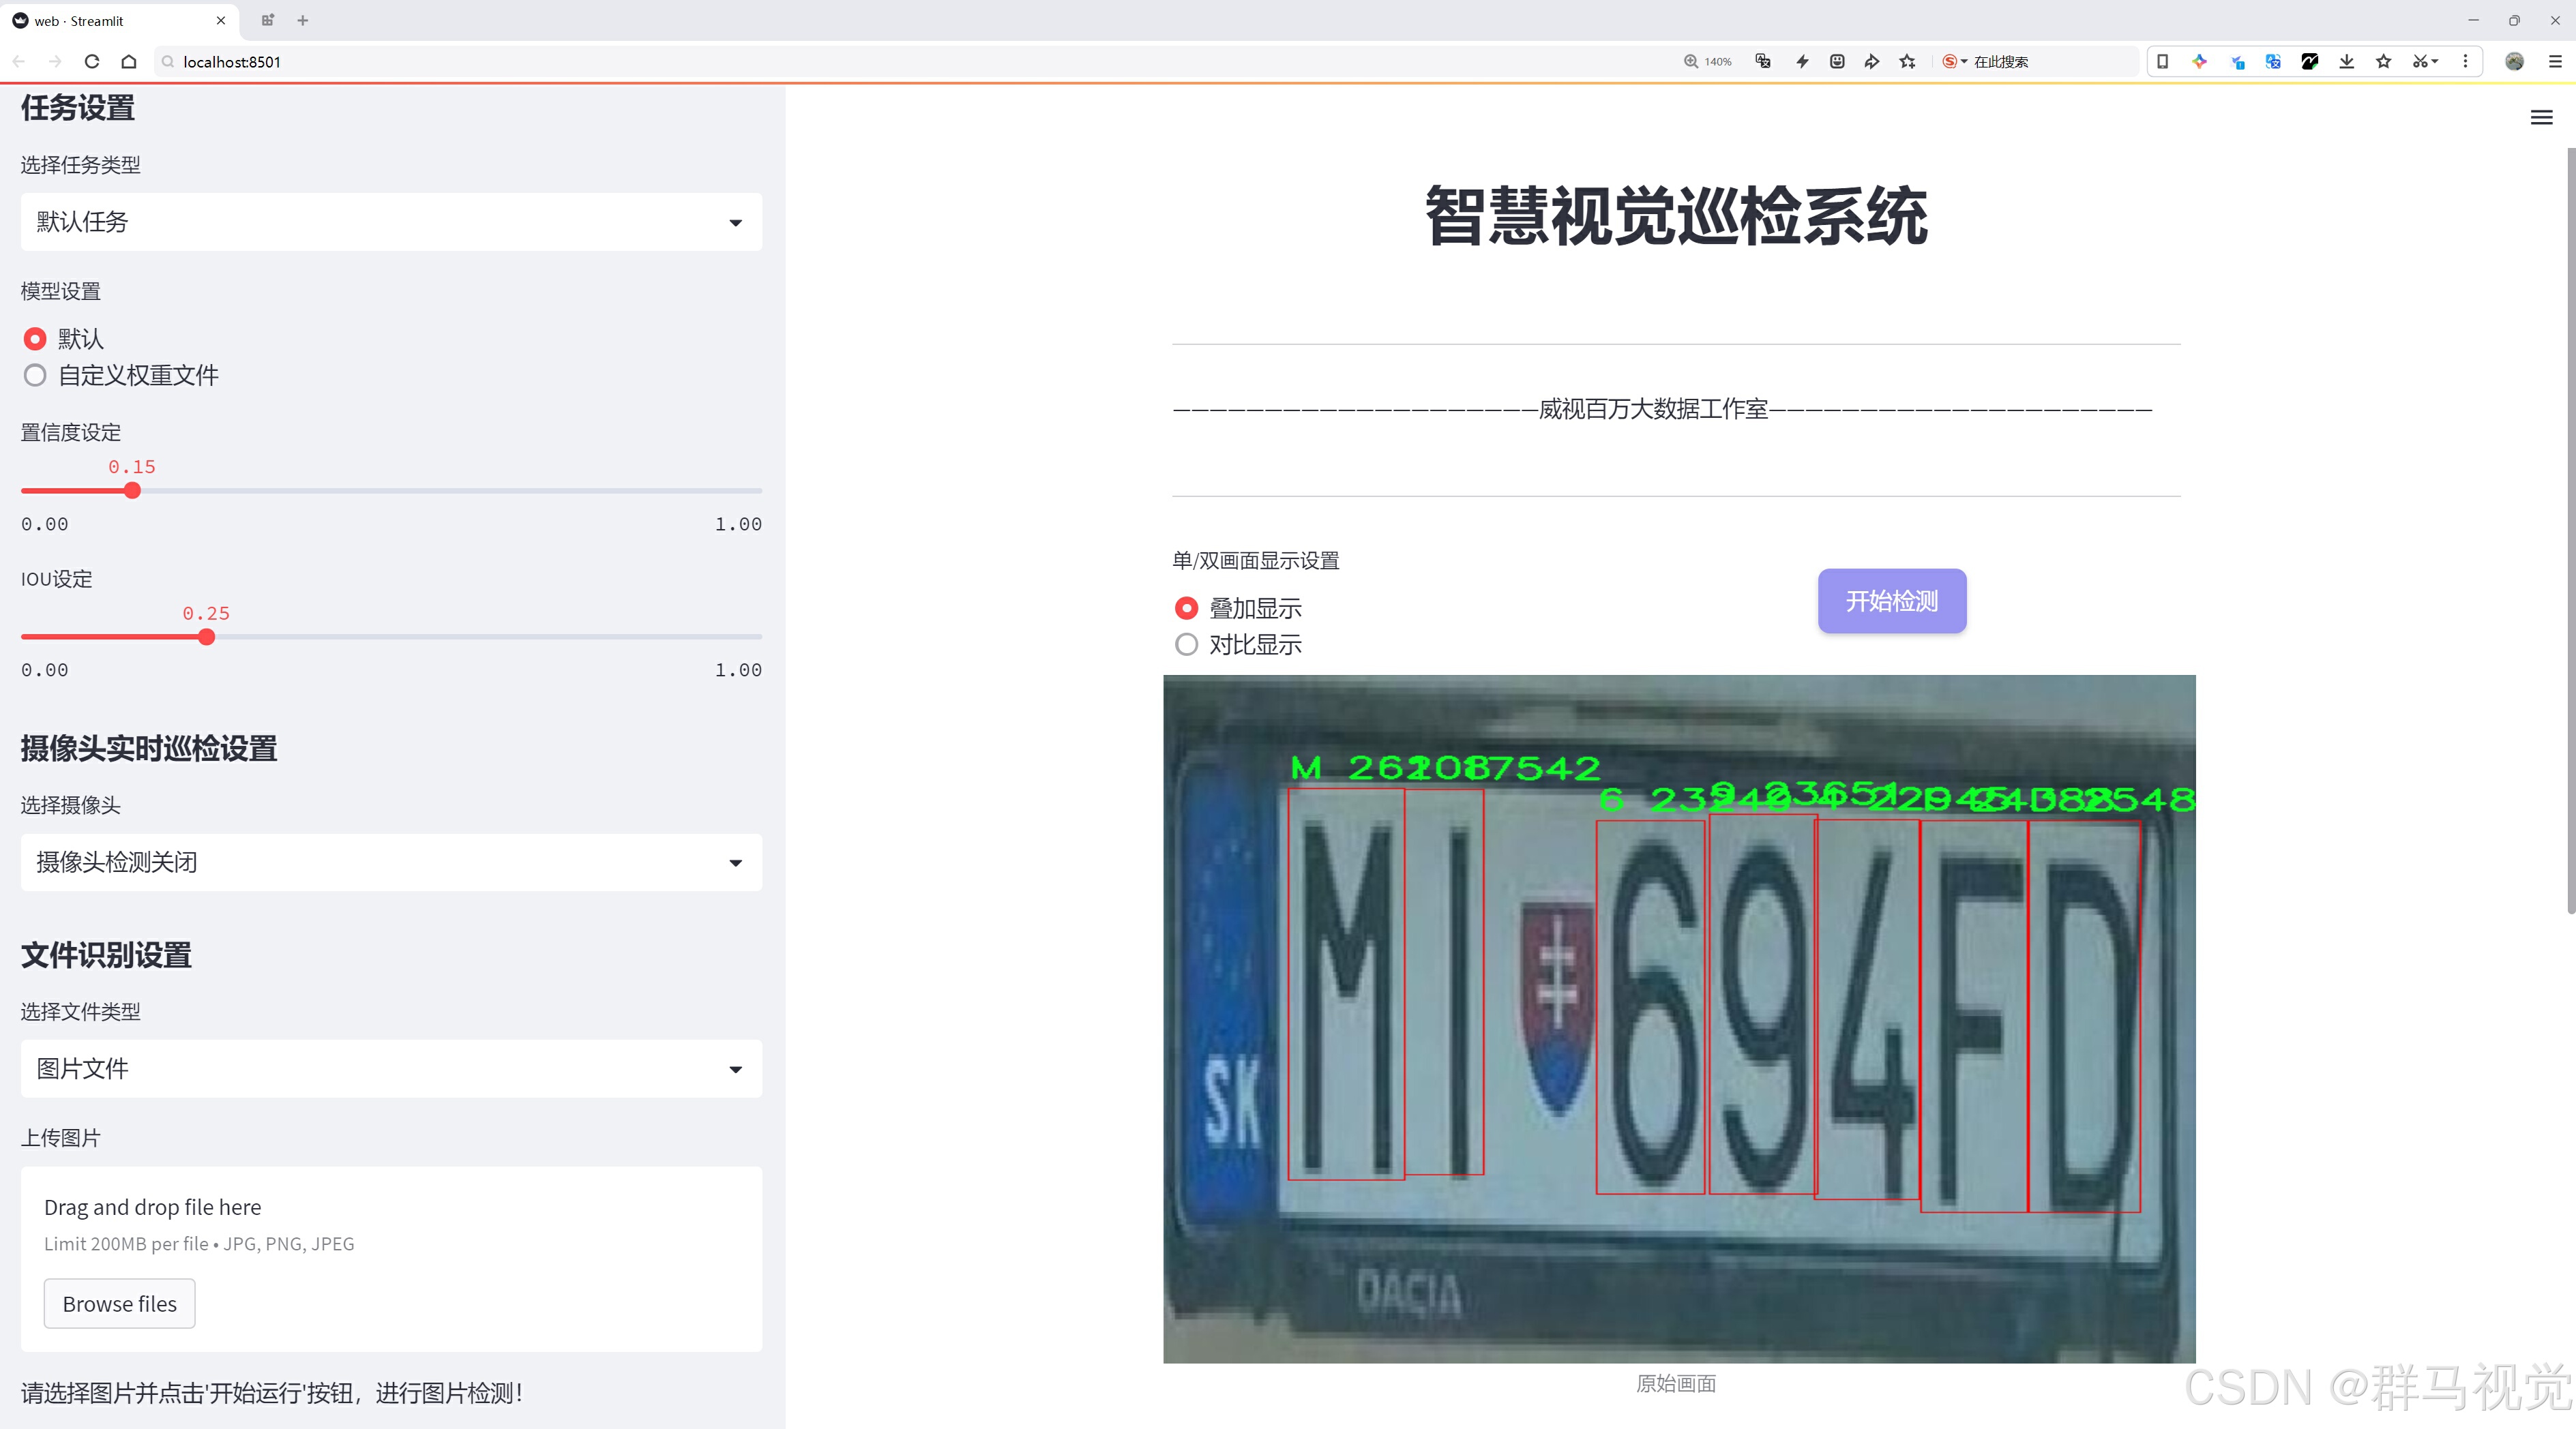Image resolution: width=2576 pixels, height=1429 pixels.
Task: Select 叠加显示 display mode
Action: (x=1186, y=607)
